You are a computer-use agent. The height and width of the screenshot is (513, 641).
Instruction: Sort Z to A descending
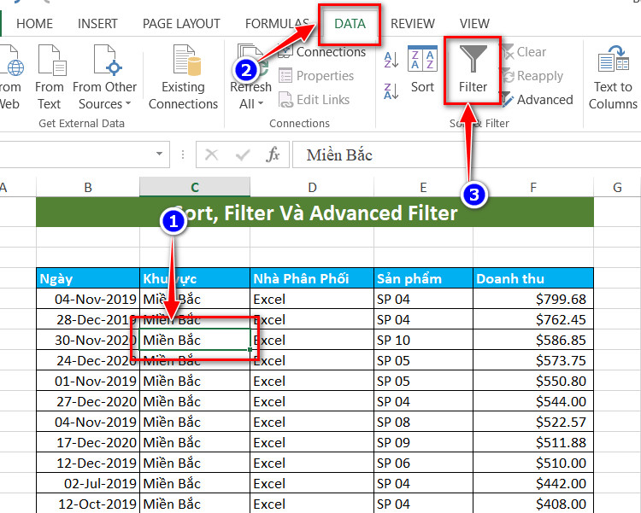tap(391, 90)
